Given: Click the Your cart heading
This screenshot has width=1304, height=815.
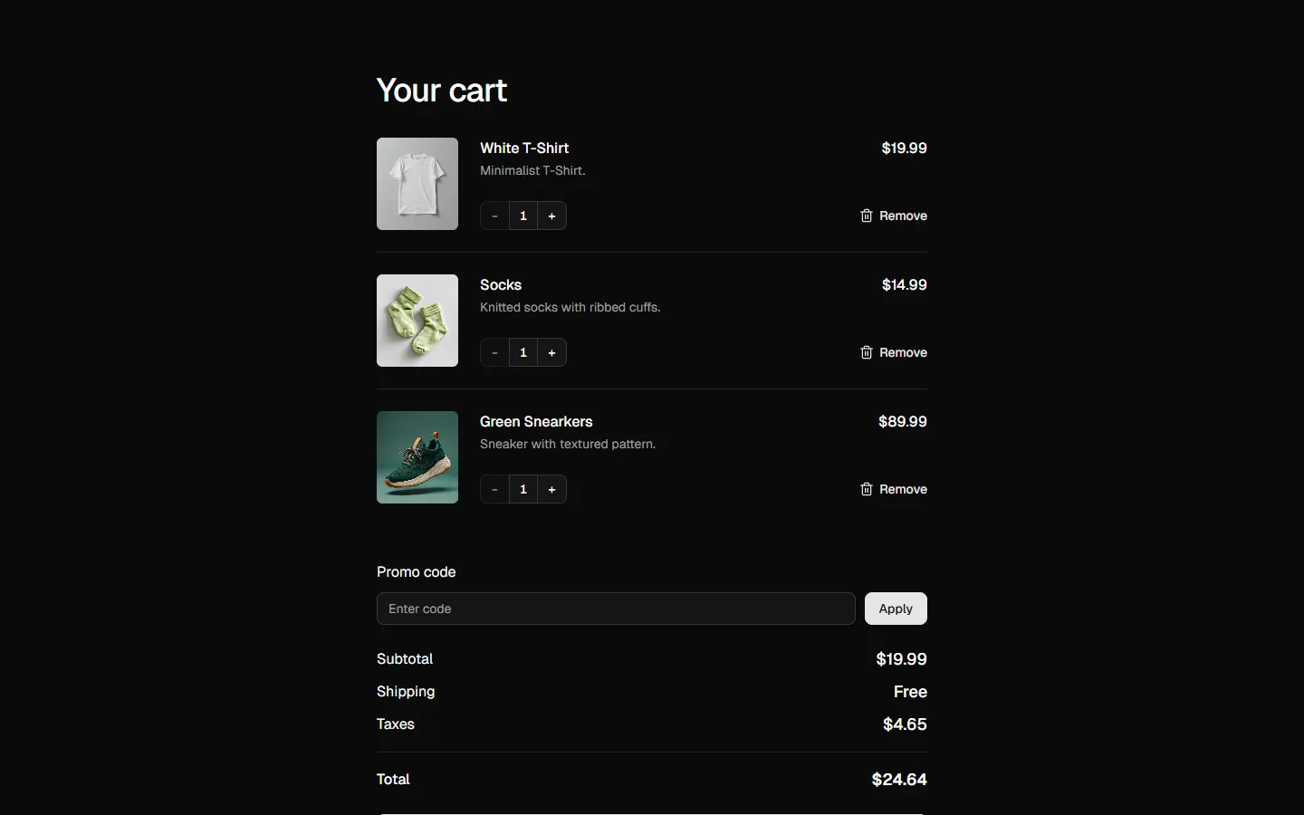Looking at the screenshot, I should point(441,91).
